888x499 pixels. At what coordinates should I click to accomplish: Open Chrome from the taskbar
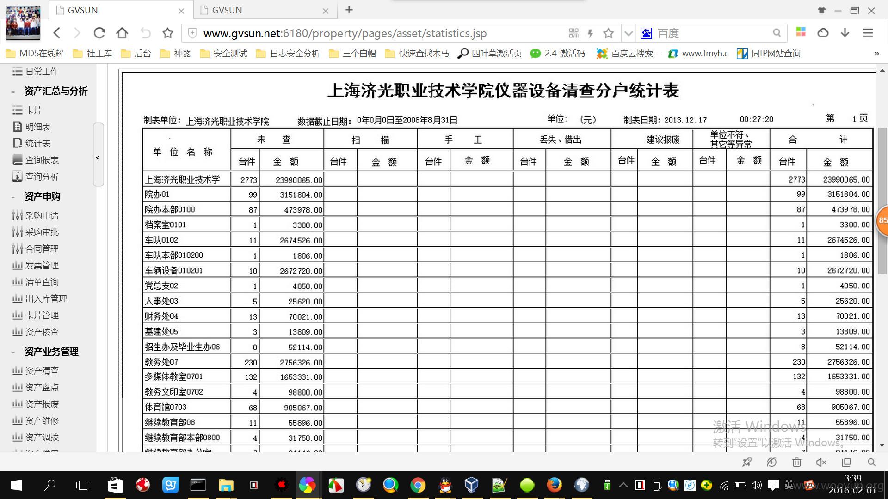(418, 485)
